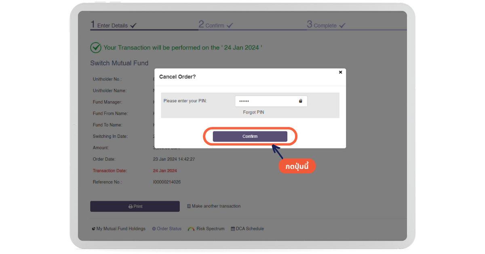
Task: Click the green success checkmark icon
Action: pos(96,48)
